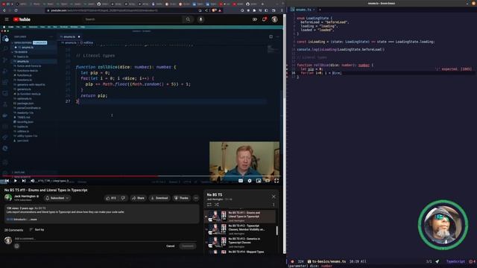Click Cancel on the comment box
Image resolution: width=477 pixels, height=268 pixels.
click(171, 246)
